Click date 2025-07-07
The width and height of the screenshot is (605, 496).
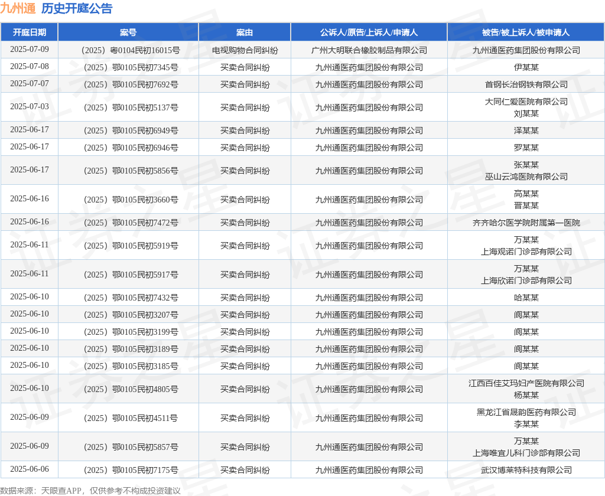pyautogui.click(x=30, y=84)
